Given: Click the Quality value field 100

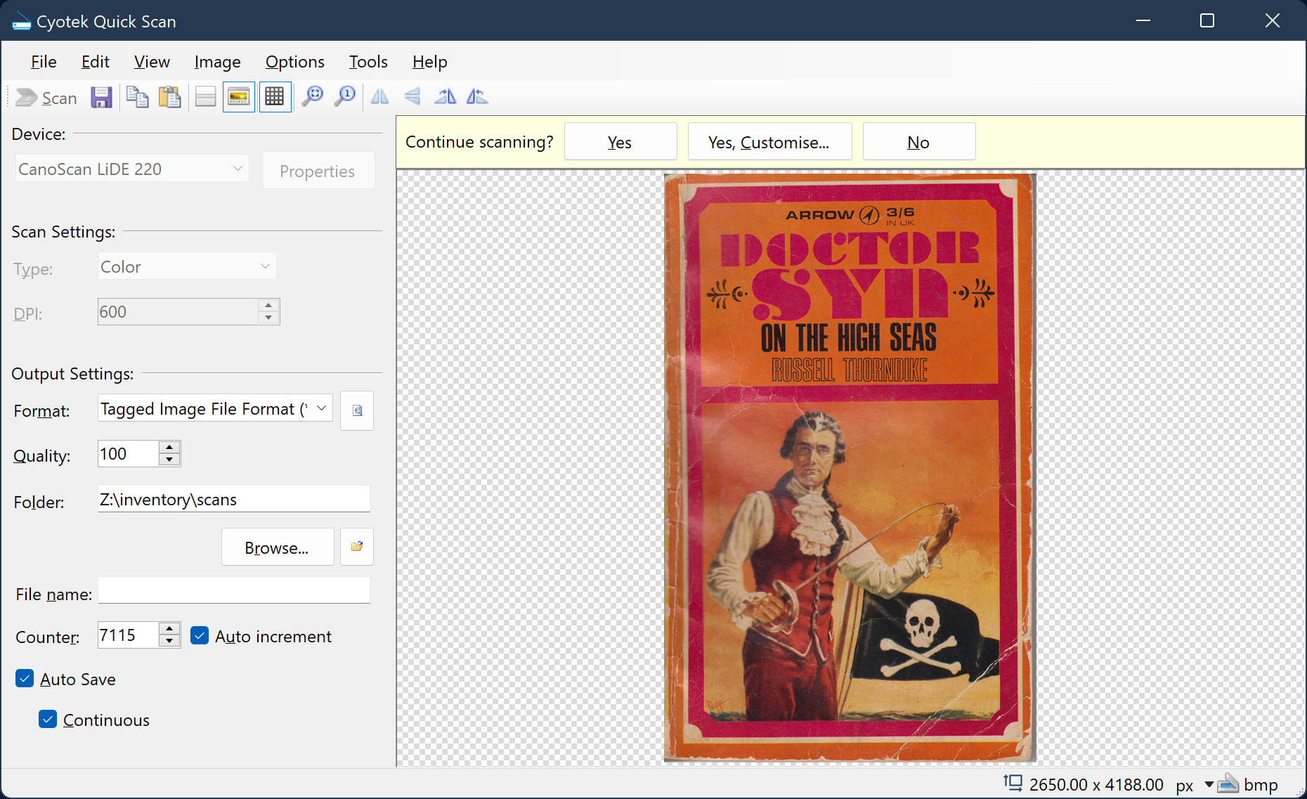Looking at the screenshot, I should coord(129,454).
